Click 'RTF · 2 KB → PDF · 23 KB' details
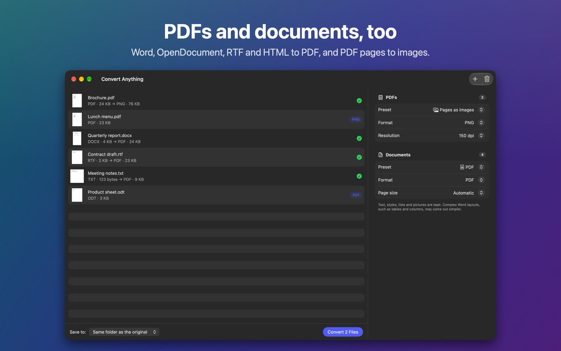 point(112,161)
